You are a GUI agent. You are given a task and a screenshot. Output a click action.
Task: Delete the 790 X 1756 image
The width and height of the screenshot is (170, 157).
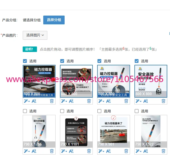click(x=52, y=151)
